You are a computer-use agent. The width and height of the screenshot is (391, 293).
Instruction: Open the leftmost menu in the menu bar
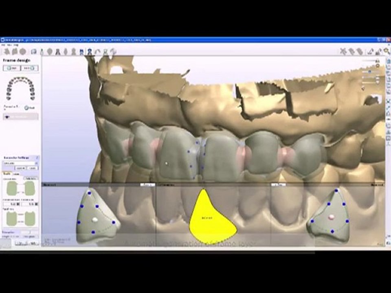(3, 45)
